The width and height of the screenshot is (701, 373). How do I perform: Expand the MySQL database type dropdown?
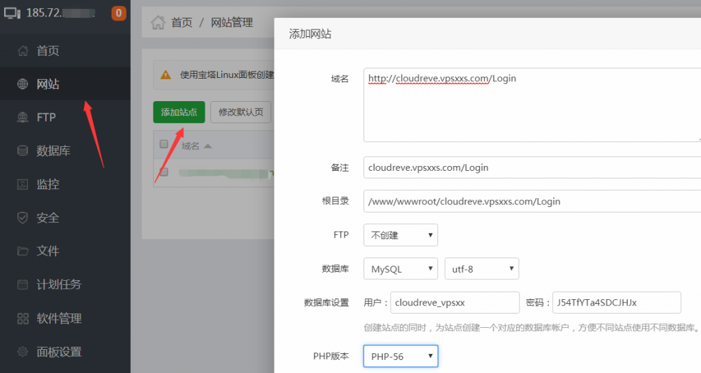[x=400, y=268]
